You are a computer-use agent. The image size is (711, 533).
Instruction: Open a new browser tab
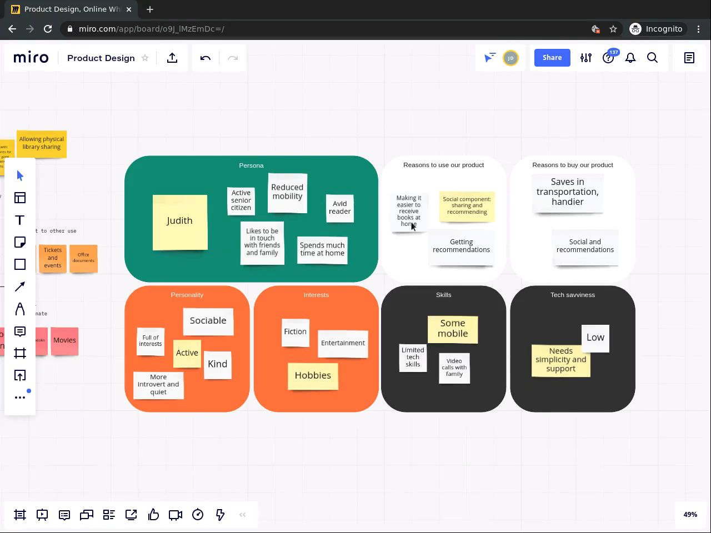pos(150,9)
